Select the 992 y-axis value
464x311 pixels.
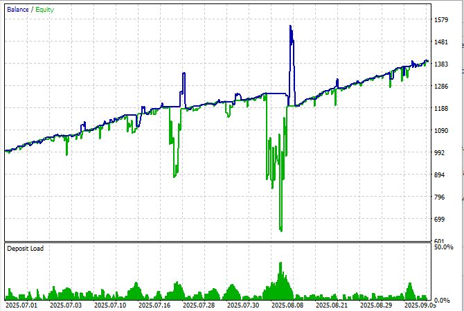[x=439, y=152]
